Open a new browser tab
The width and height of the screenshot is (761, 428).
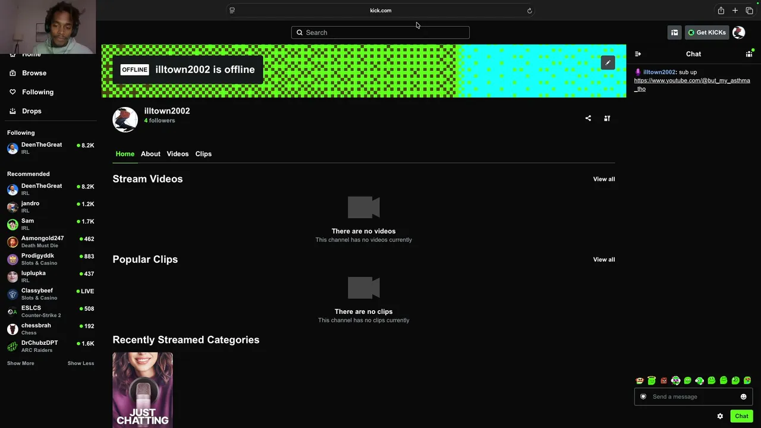point(735,11)
